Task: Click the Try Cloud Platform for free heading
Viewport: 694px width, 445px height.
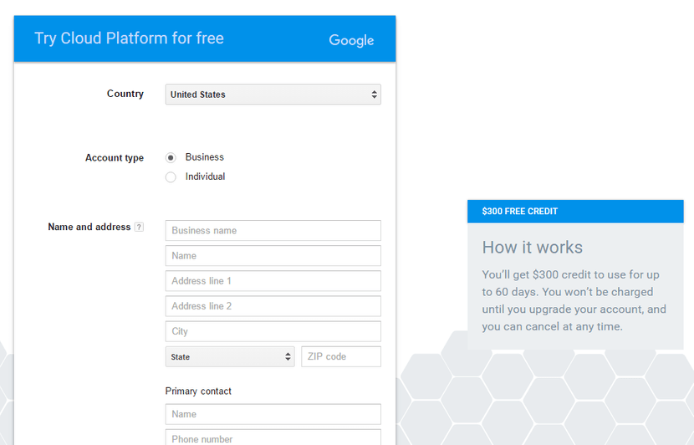Action: pos(130,38)
